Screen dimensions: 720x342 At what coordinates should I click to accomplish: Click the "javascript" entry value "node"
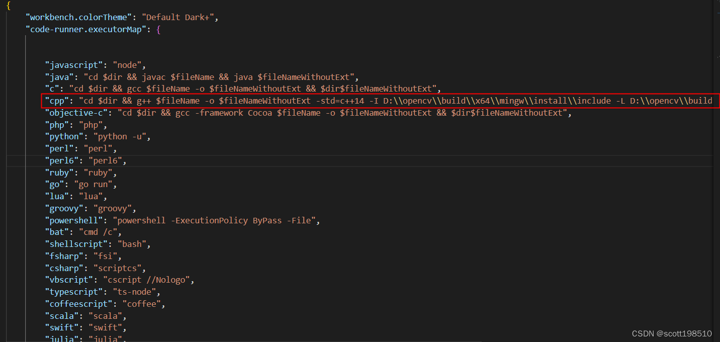[x=127, y=64]
